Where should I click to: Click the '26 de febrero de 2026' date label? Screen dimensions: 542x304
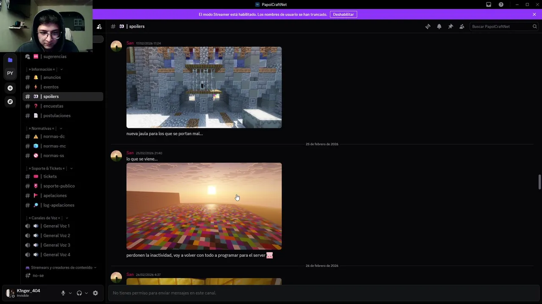tap(322, 266)
